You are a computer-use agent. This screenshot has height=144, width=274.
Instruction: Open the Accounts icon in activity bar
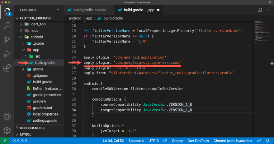click(7, 116)
